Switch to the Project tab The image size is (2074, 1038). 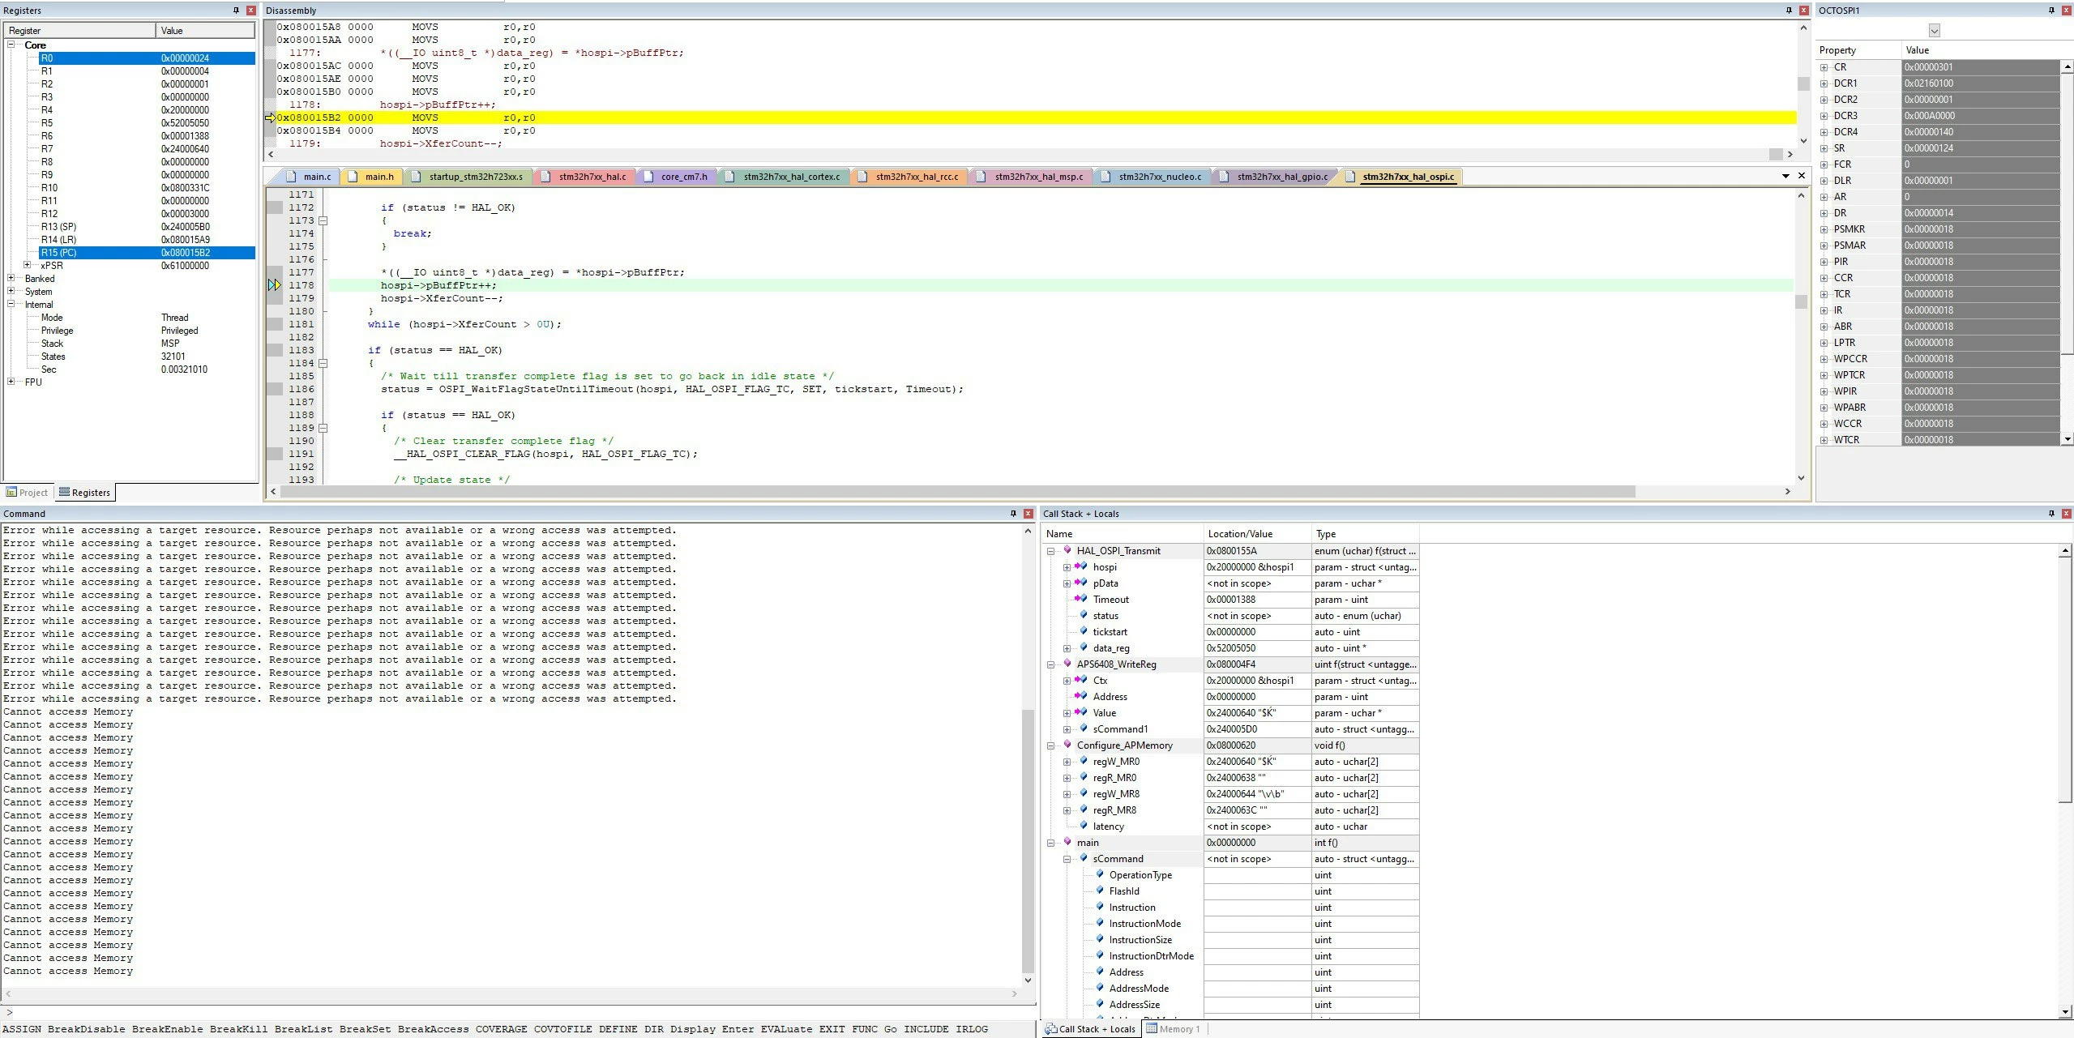27,493
